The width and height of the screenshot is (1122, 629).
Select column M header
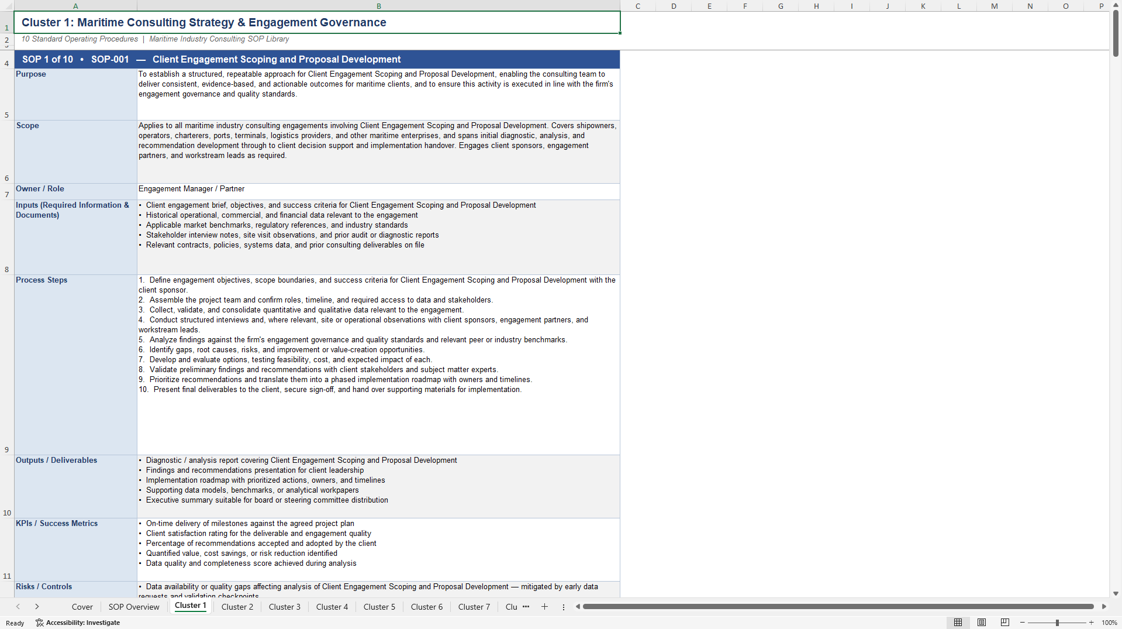click(x=995, y=6)
